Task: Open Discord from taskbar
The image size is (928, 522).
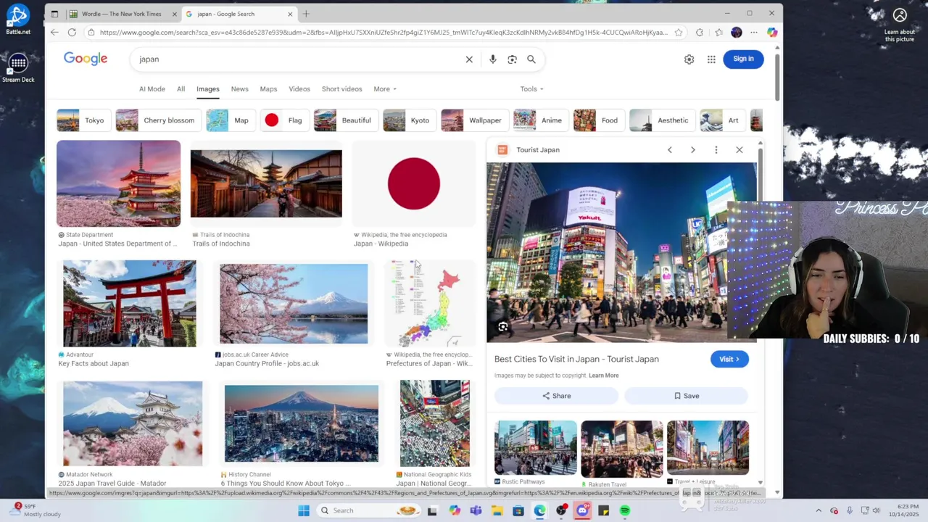Action: click(582, 510)
